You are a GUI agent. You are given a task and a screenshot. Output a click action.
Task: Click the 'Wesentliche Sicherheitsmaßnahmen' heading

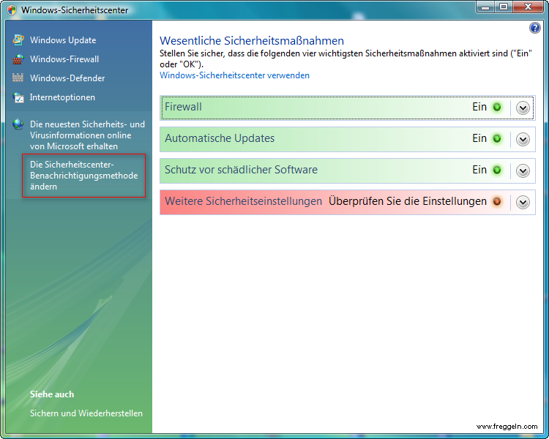(x=252, y=41)
